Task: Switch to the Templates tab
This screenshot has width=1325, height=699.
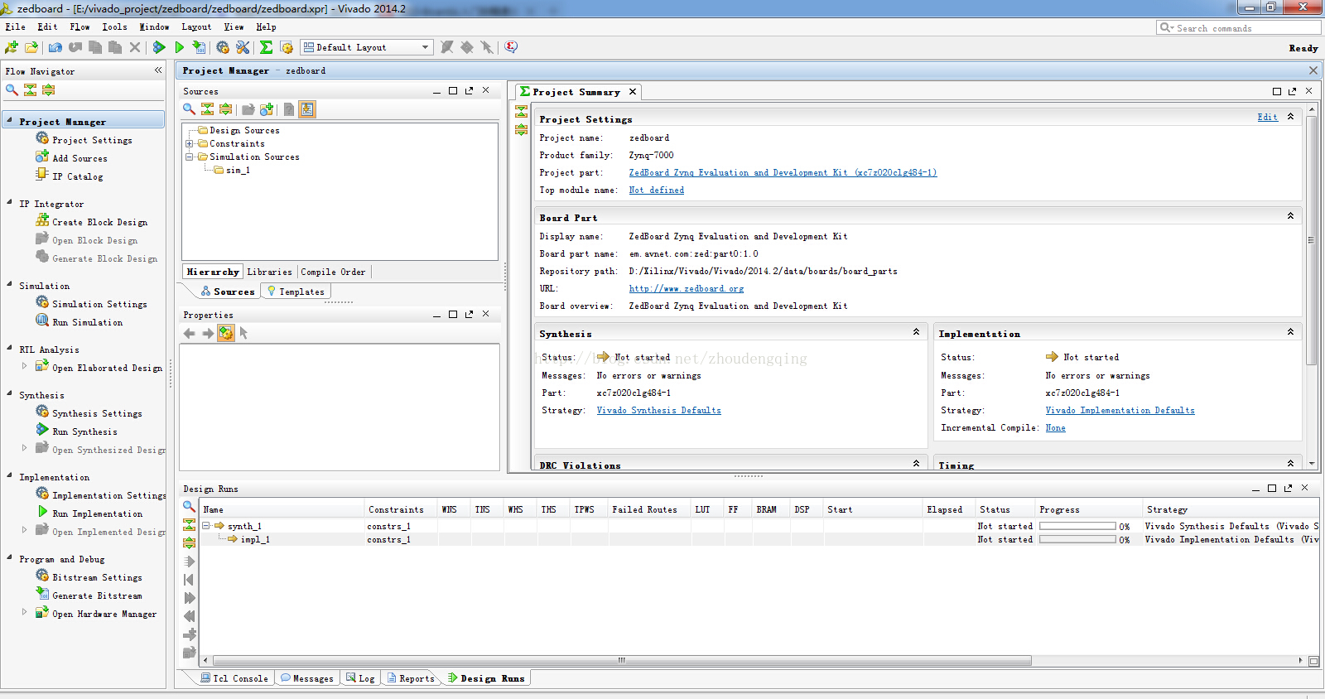Action: (296, 292)
